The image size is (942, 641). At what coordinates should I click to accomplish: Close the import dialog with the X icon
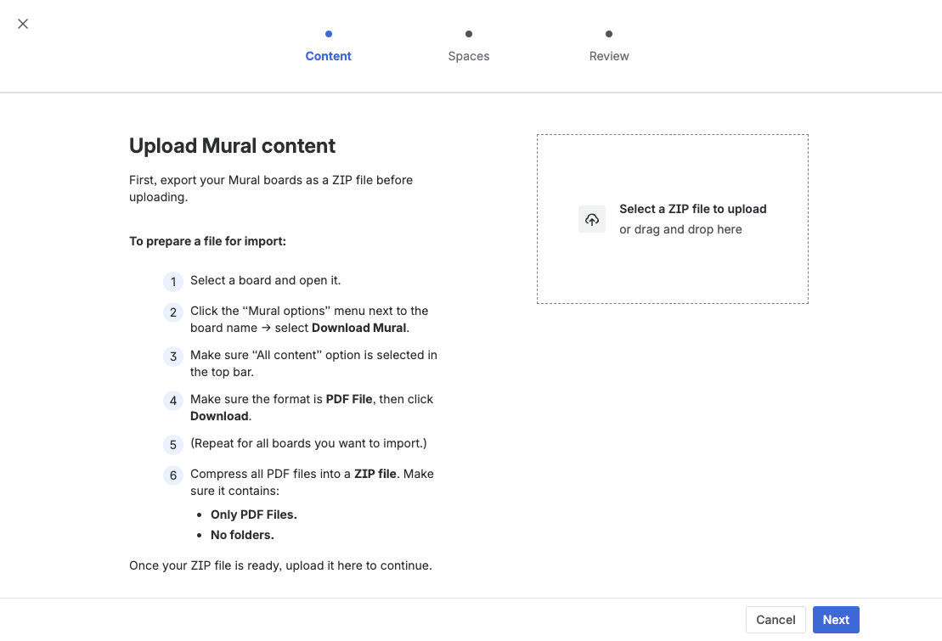pos(23,24)
